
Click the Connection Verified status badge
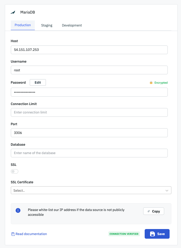[124, 234]
